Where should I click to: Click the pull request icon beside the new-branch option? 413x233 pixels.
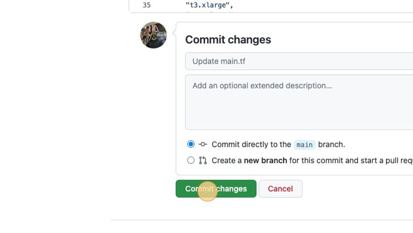tap(202, 160)
